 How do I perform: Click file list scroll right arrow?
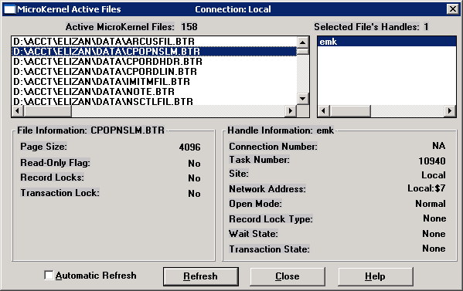(291, 111)
